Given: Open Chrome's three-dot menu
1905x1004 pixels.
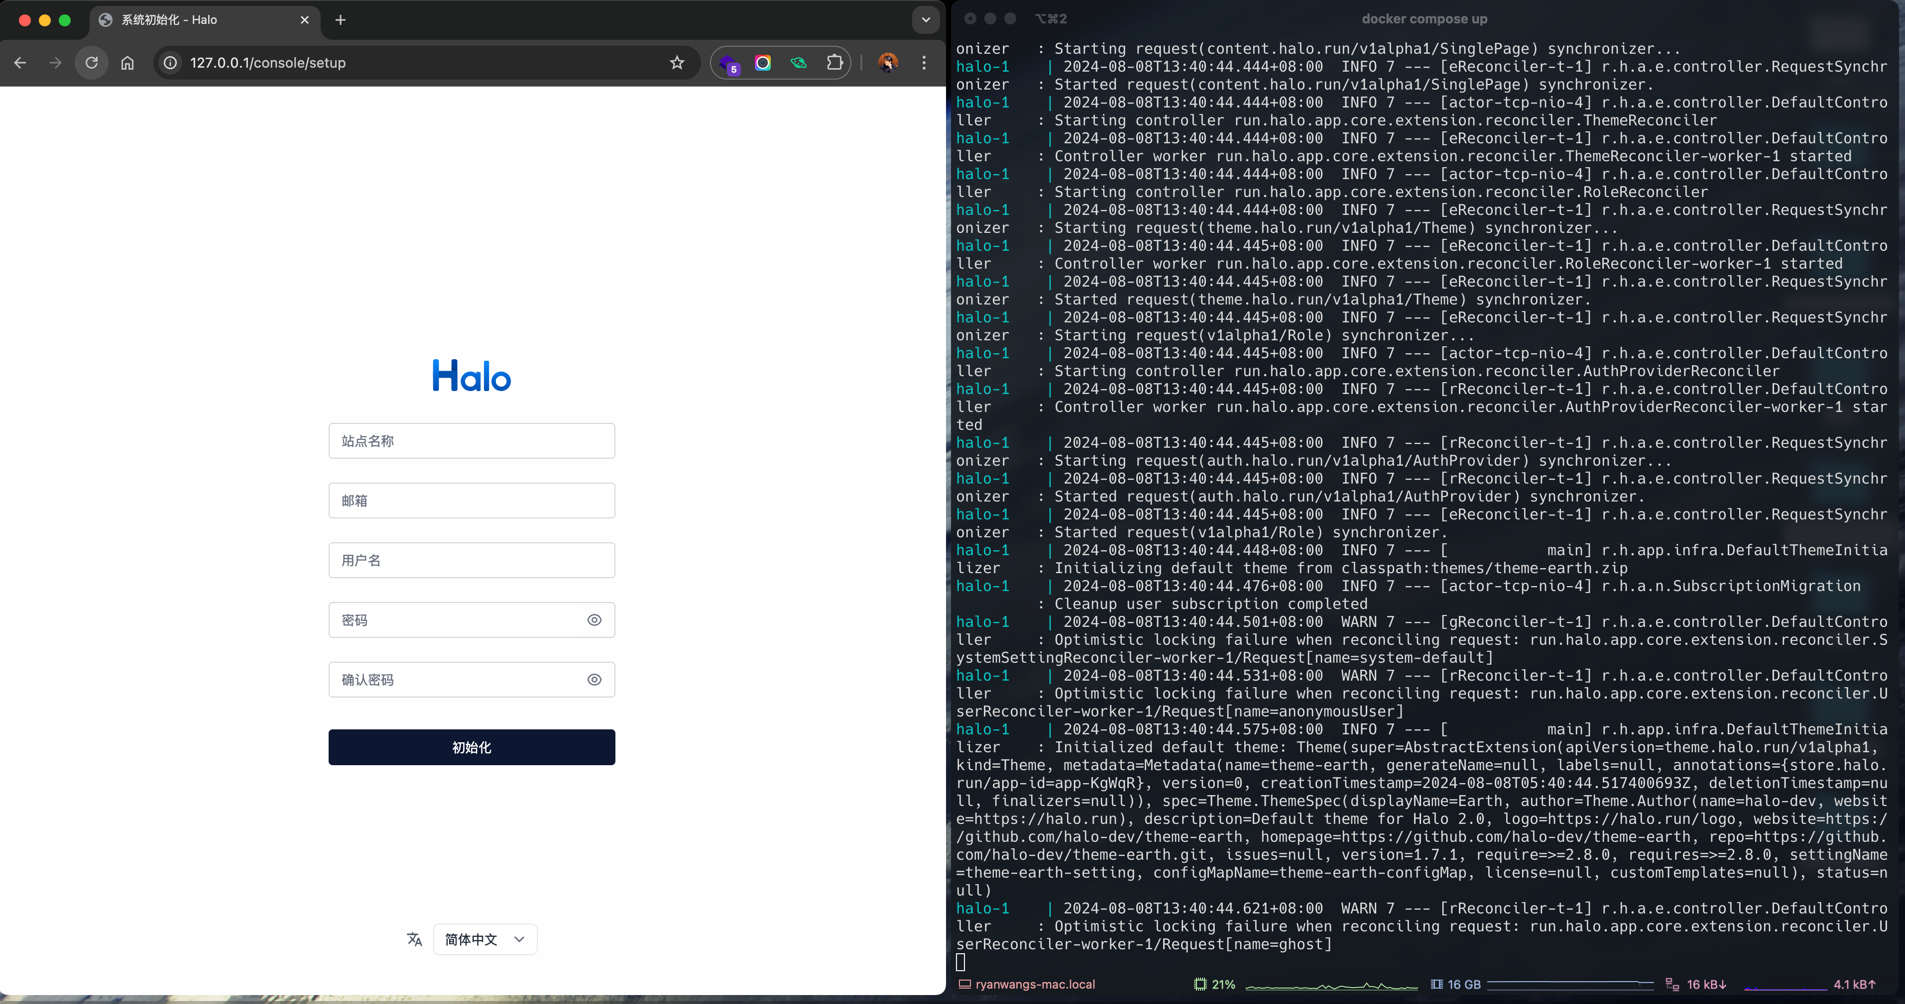Looking at the screenshot, I should [x=924, y=63].
